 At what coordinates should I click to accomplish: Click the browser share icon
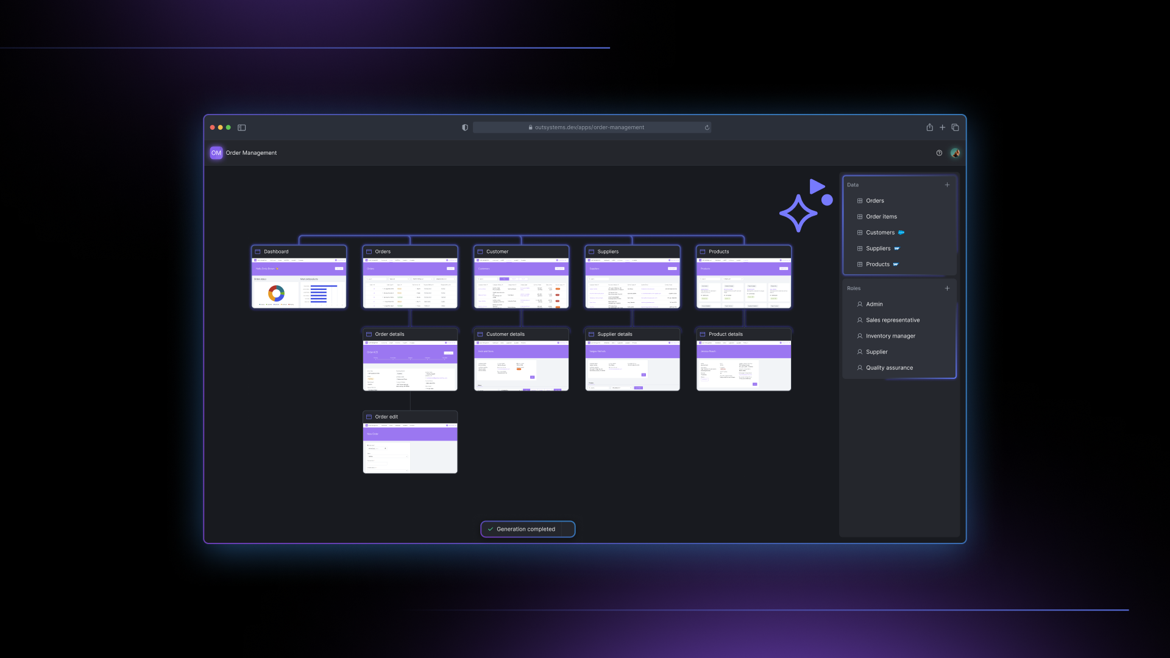coord(929,127)
